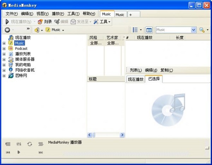This screenshot has height=165, width=212.
Task: Click the Net Radio icon in tree
Action: 11,70
